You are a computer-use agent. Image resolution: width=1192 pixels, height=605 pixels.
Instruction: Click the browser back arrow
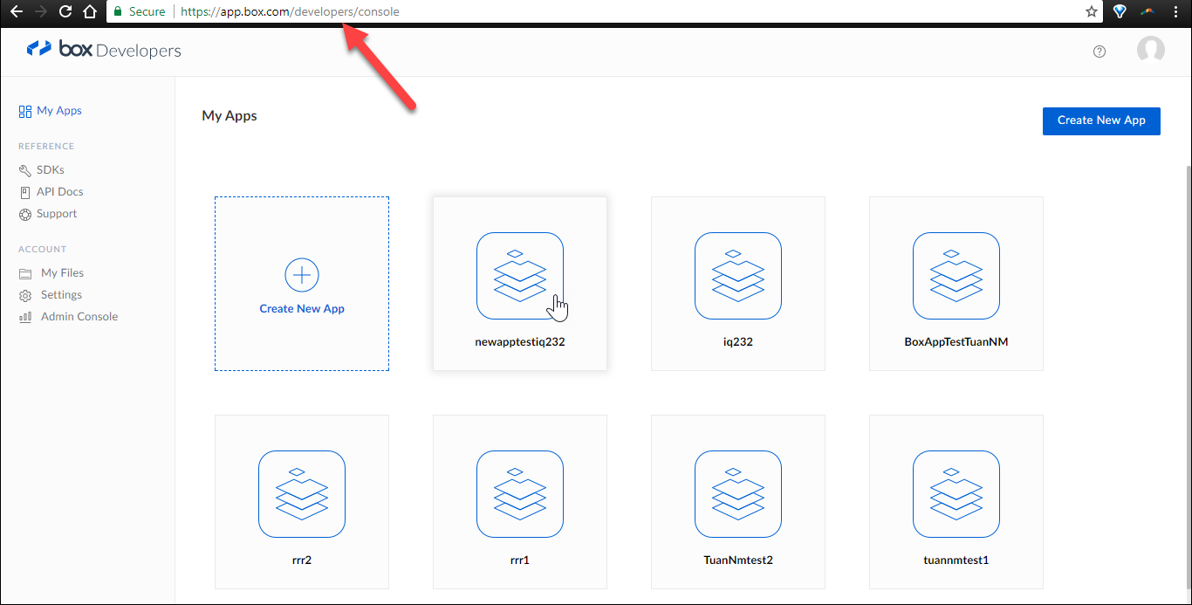[17, 11]
